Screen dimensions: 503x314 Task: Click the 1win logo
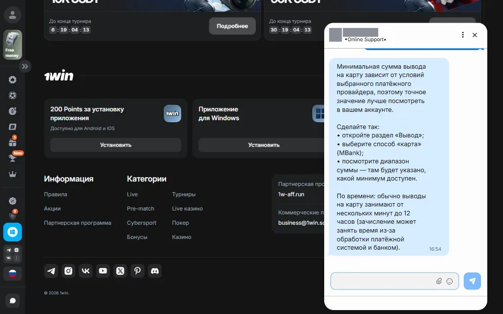[59, 75]
